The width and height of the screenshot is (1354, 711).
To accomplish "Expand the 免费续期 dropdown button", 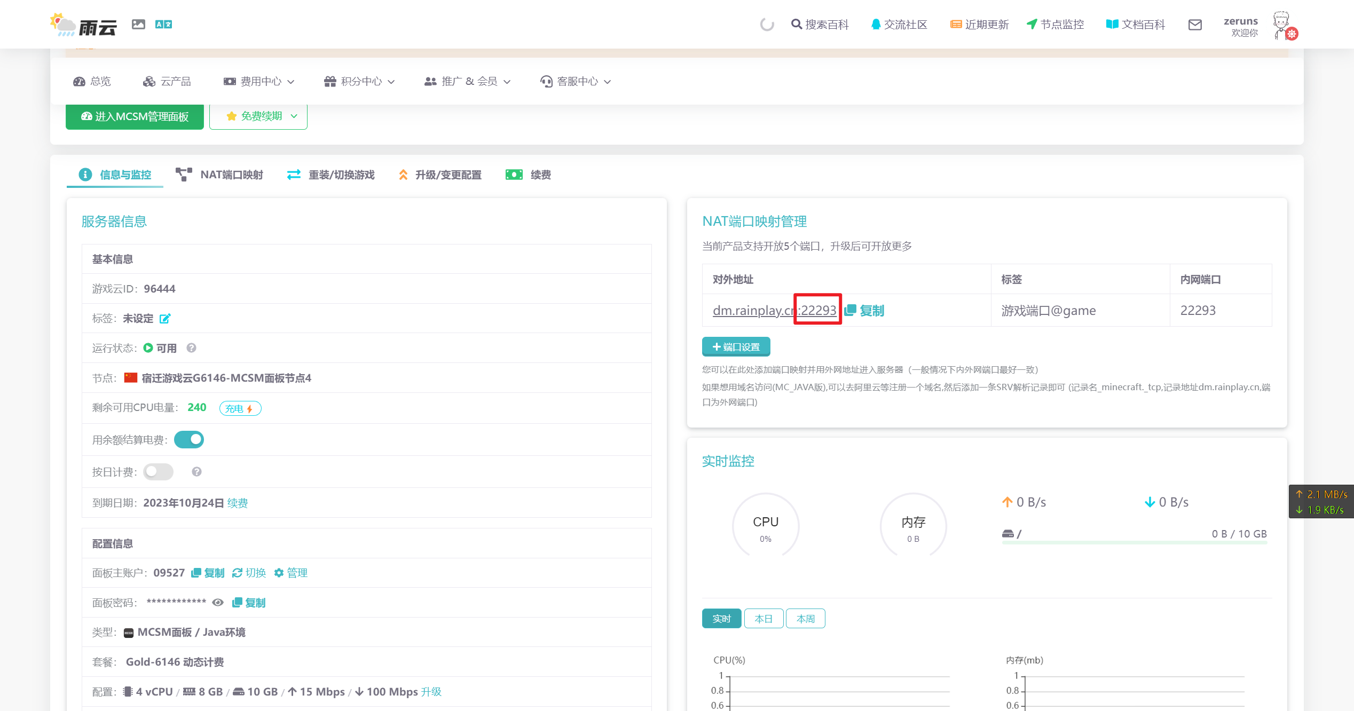I will 258,116.
